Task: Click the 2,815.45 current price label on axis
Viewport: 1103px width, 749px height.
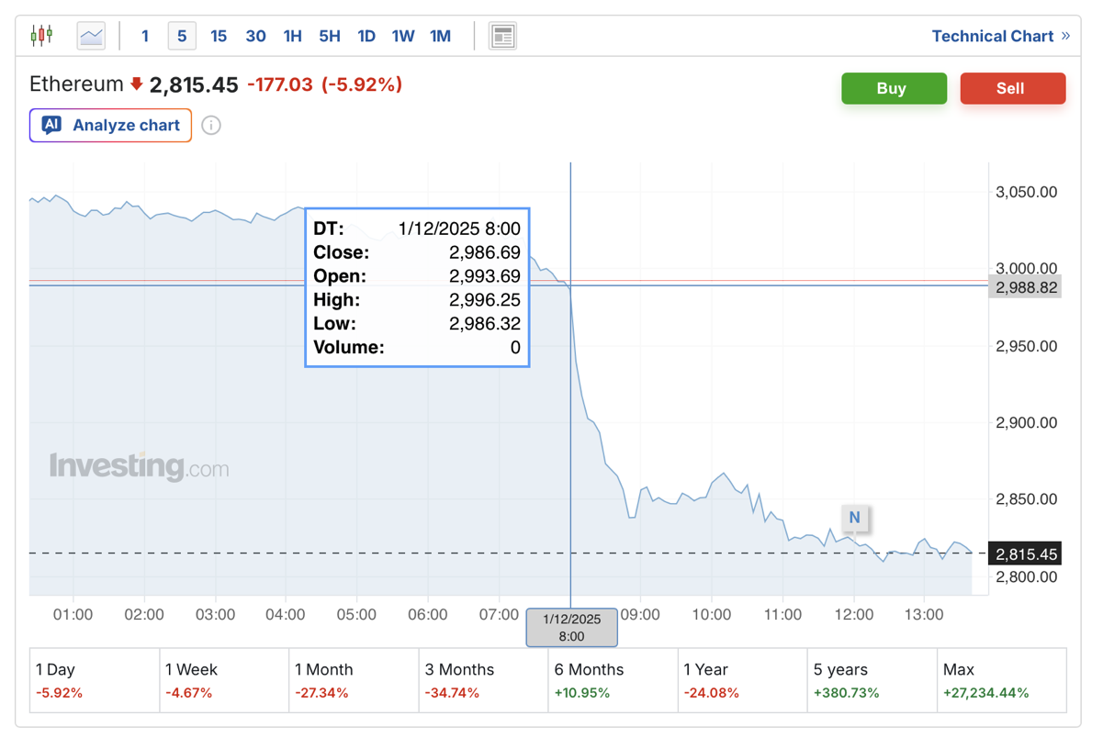Action: (x=1027, y=553)
